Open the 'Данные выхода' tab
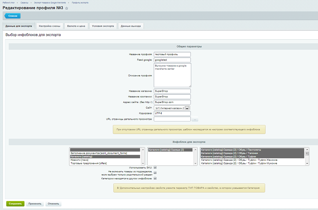Viewport: 318px width, 210px height. point(131,26)
